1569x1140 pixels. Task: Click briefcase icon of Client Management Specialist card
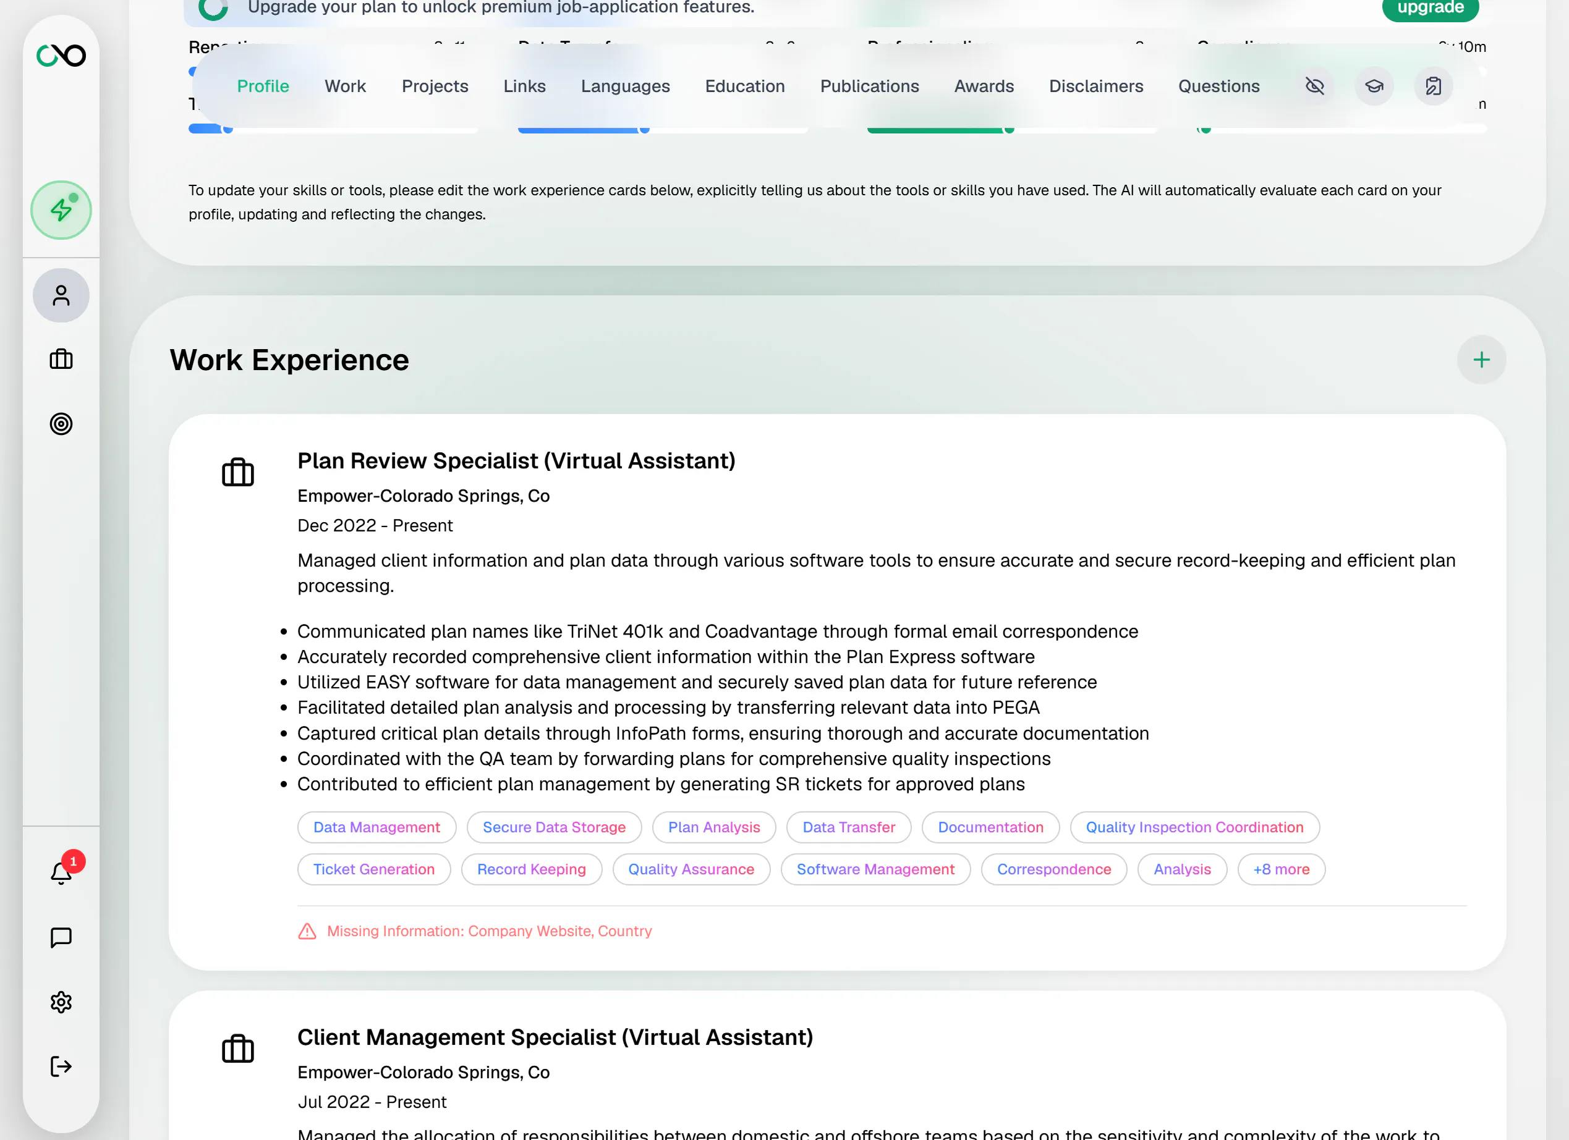pos(238,1049)
